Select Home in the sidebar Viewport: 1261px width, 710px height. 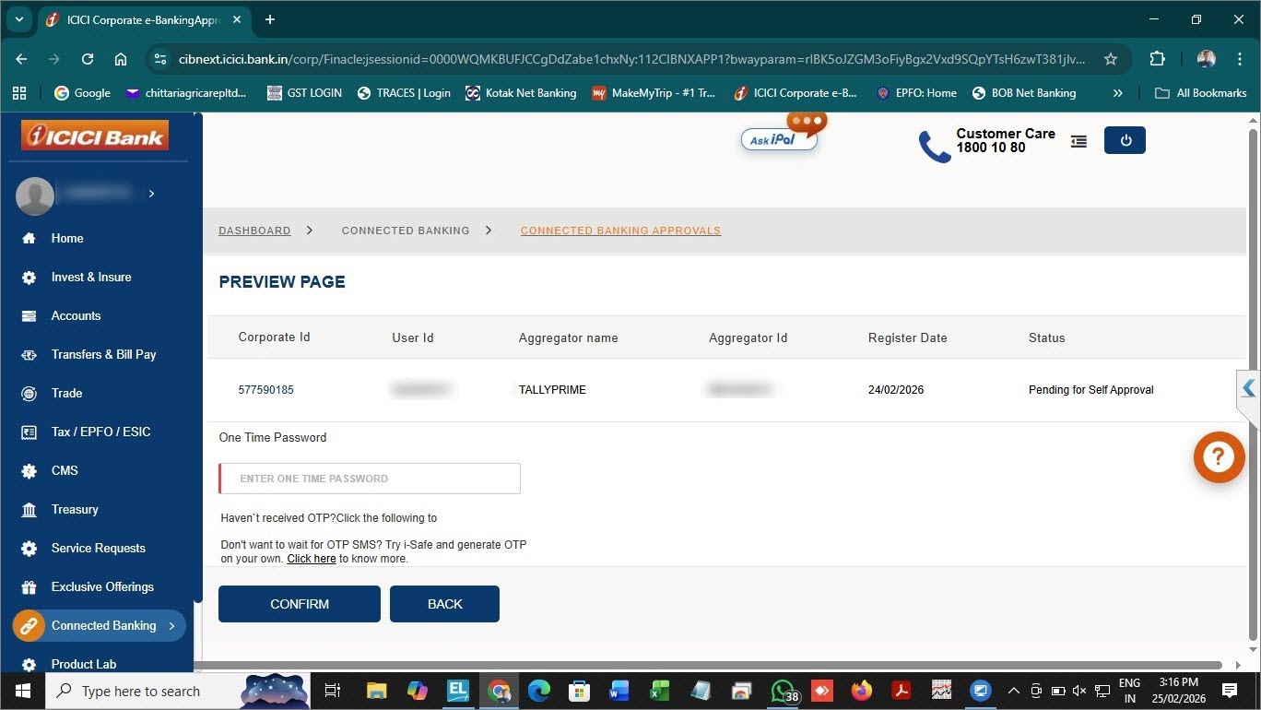(66, 238)
